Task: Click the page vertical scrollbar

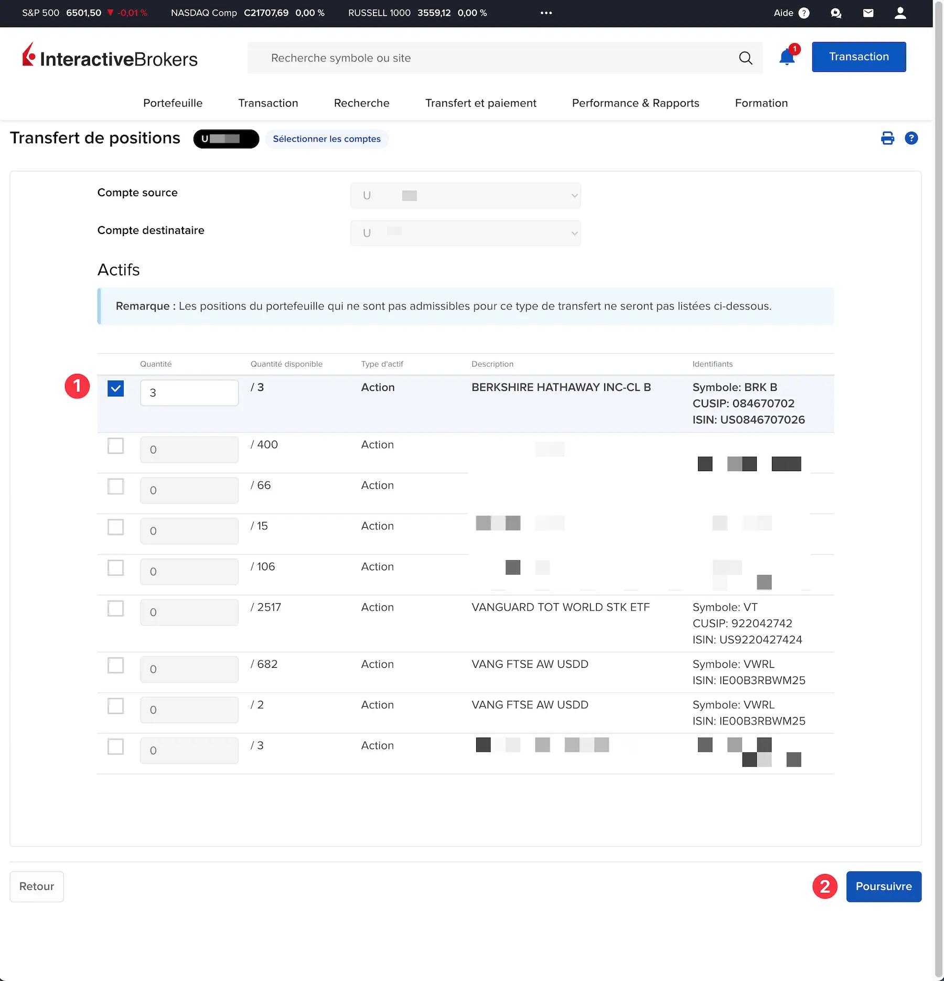Action: click(x=939, y=491)
